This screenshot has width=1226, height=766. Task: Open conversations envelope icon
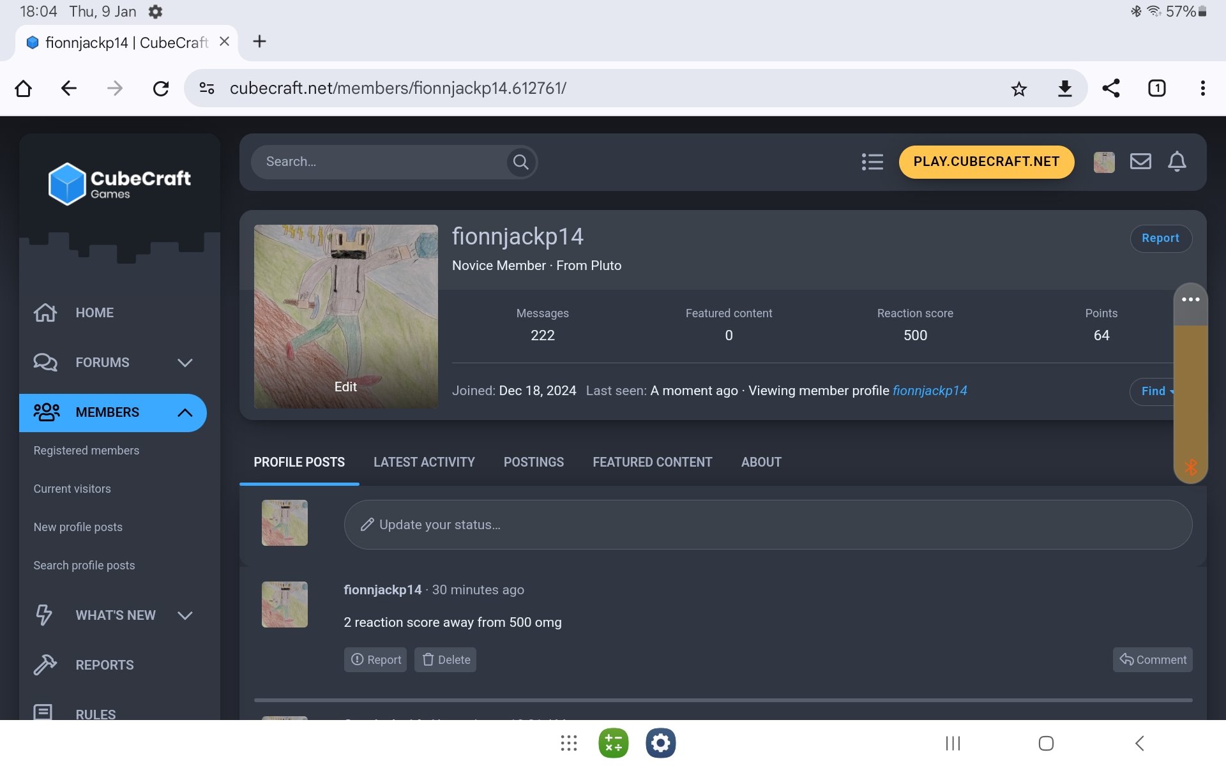1140,161
